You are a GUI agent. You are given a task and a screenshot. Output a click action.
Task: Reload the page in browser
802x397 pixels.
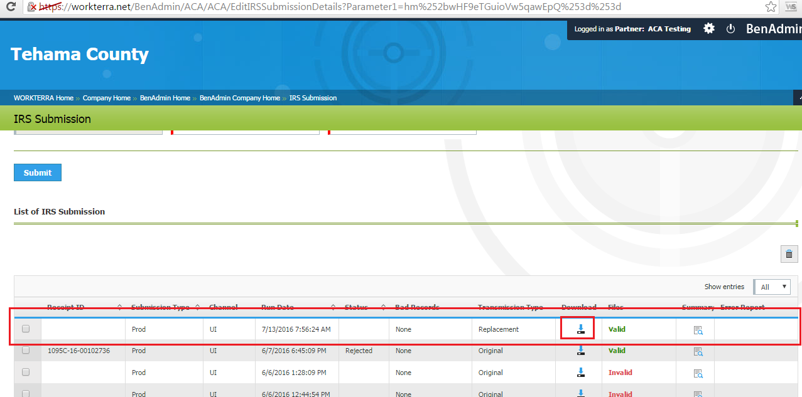(x=11, y=7)
